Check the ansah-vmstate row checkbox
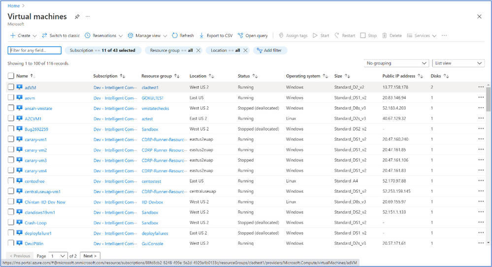The height and width of the screenshot is (267, 492). (x=11, y=108)
